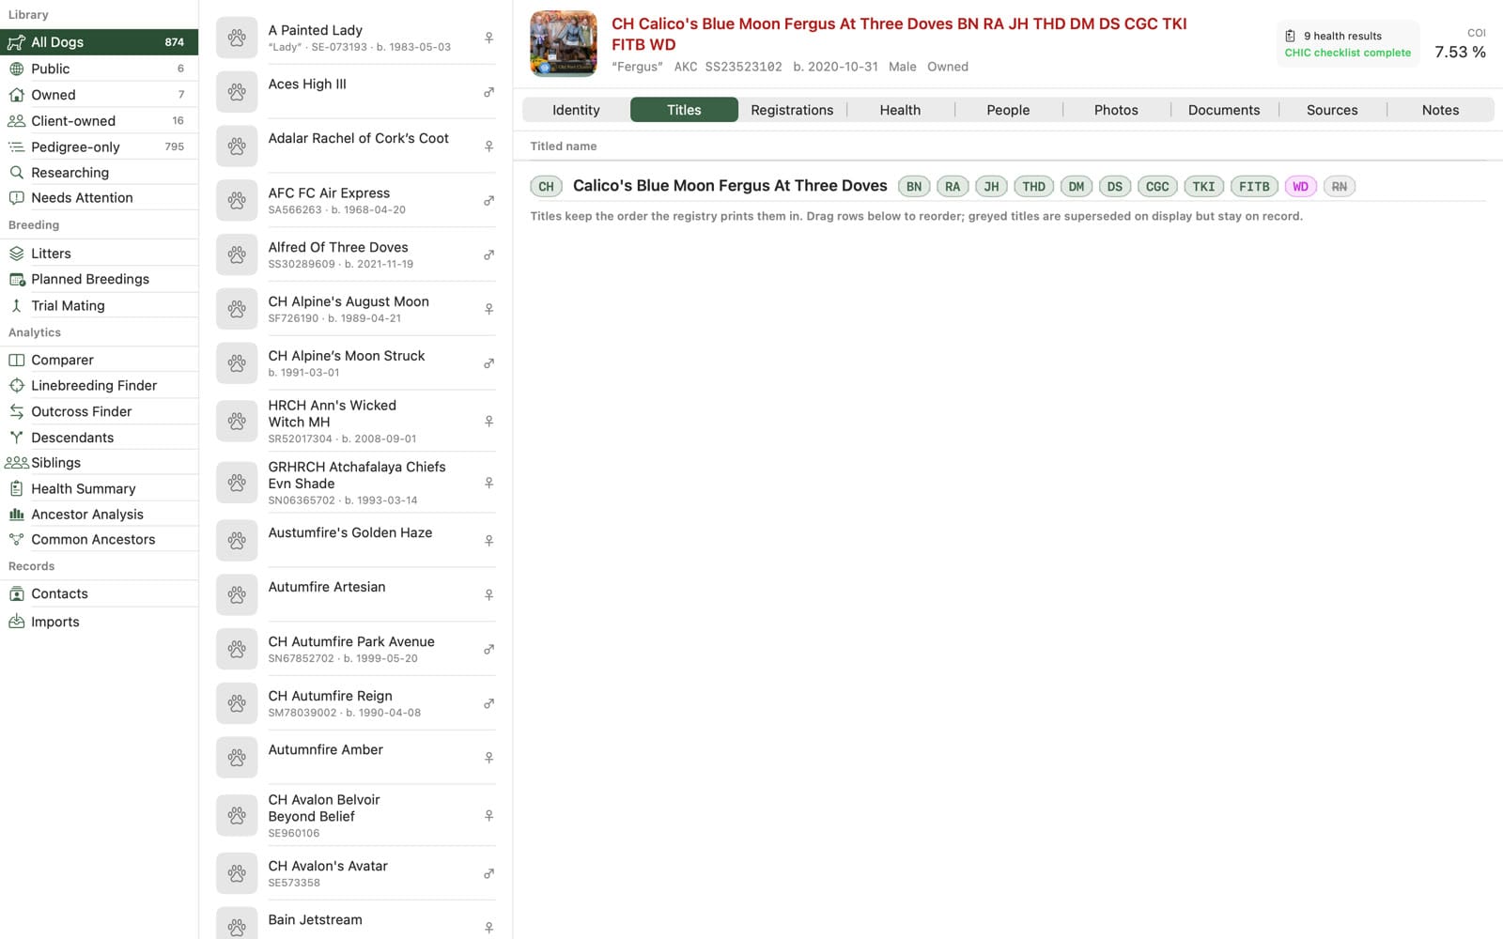Click the FITB title chip
The height and width of the screenshot is (939, 1503).
click(x=1254, y=187)
